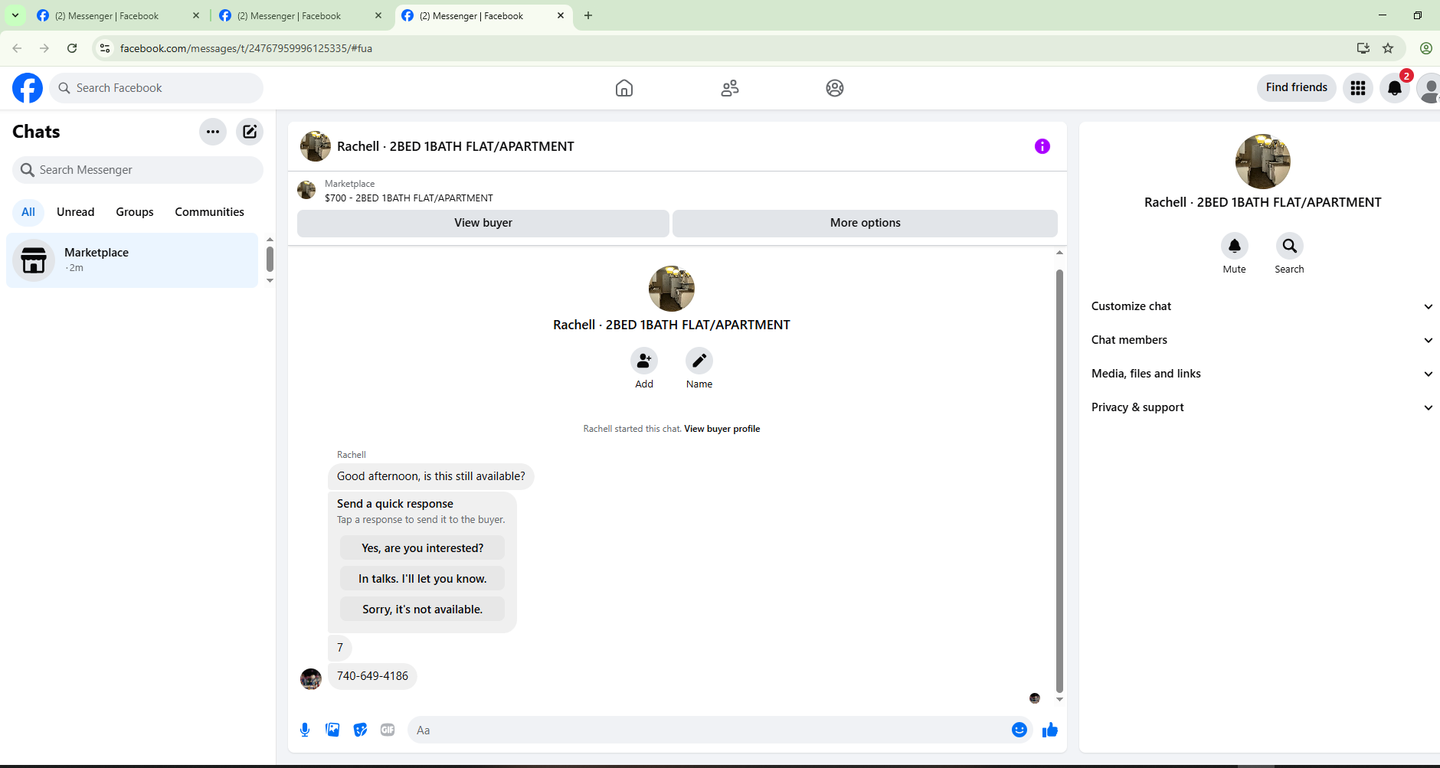Search in conversation with magnifier icon
The image size is (1440, 768).
1290,246
